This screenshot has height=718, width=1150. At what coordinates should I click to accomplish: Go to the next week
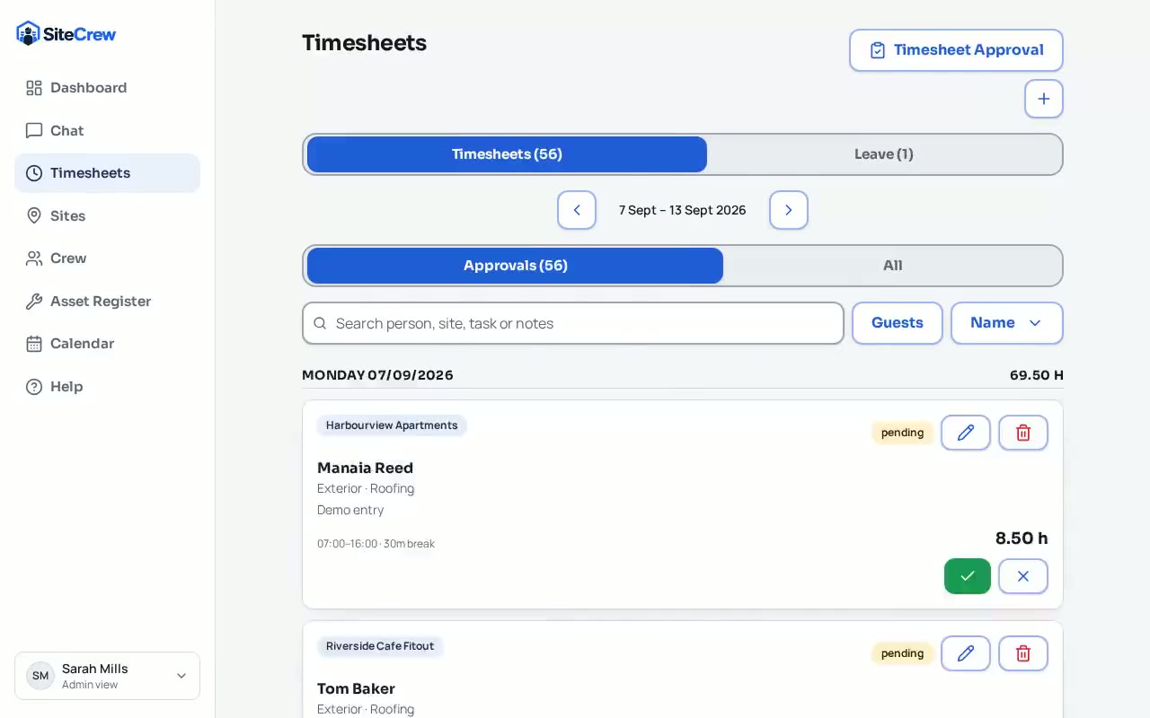point(789,210)
